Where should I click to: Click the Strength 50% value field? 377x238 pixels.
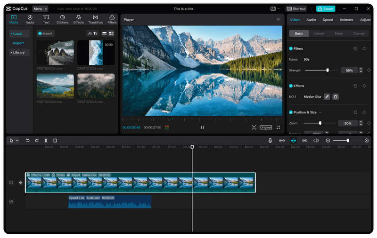(x=349, y=70)
